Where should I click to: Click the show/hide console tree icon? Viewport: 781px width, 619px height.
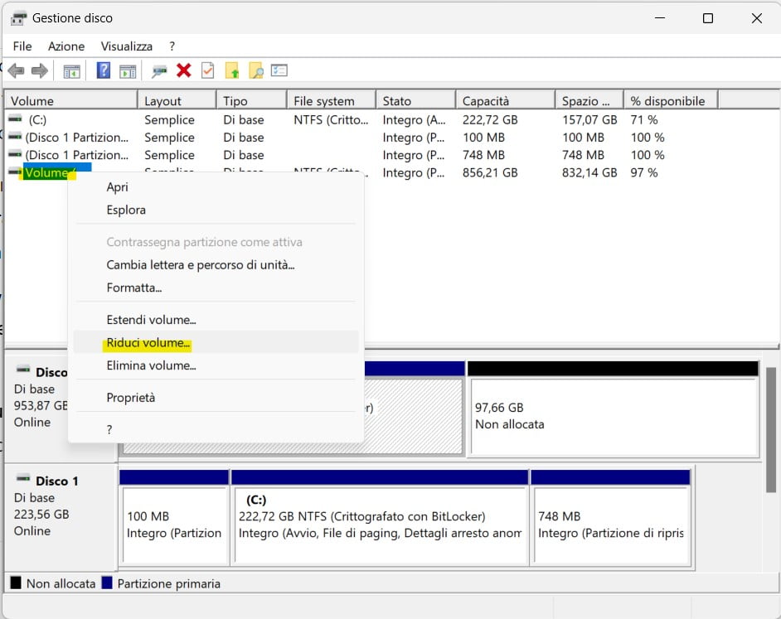(72, 71)
